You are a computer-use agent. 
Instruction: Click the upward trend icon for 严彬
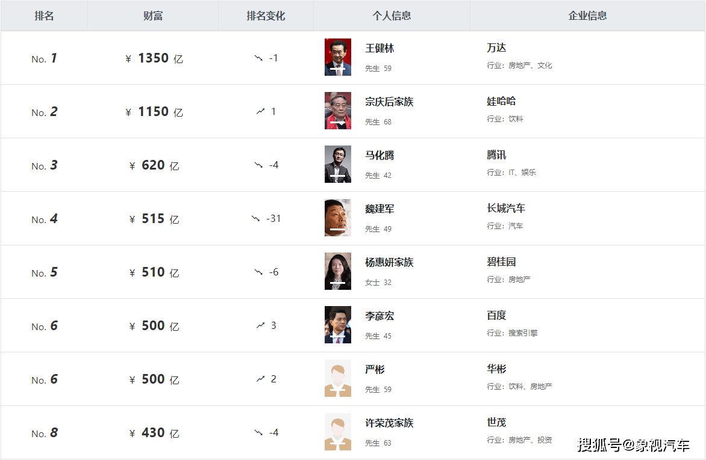tap(260, 379)
